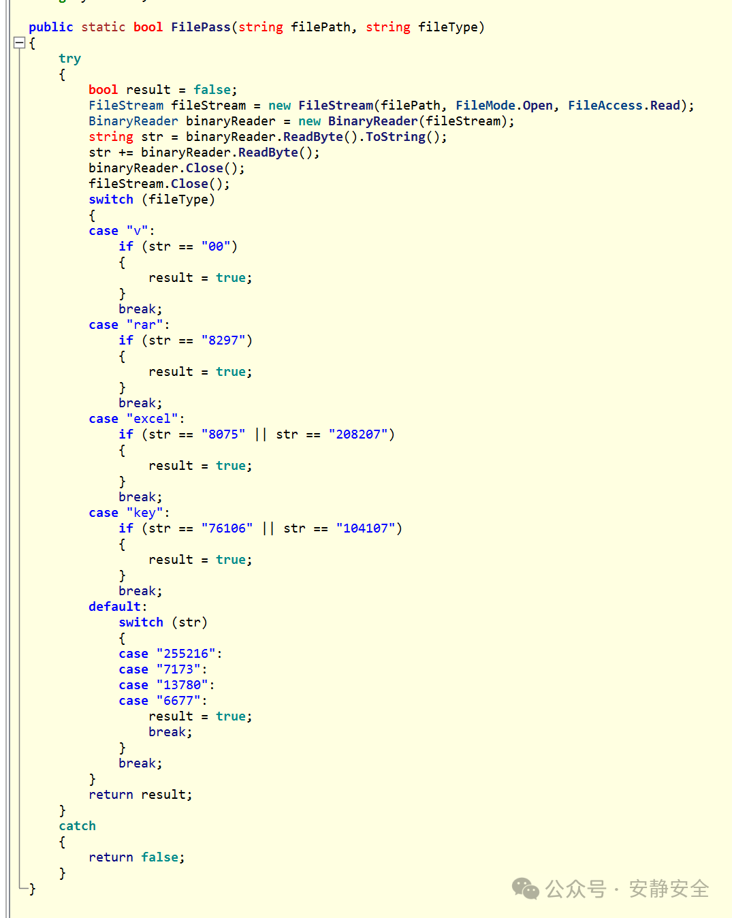The width and height of the screenshot is (732, 918).
Task: Collapse the FilePass method body fold marker
Action: (x=20, y=43)
